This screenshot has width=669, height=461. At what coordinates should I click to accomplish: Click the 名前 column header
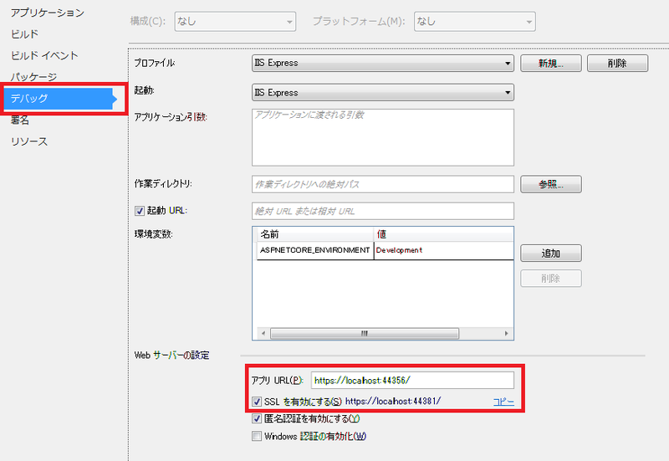[x=315, y=234]
